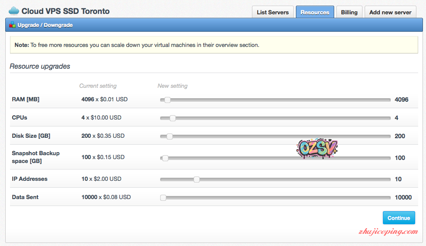Select the Resources tab

(315, 12)
